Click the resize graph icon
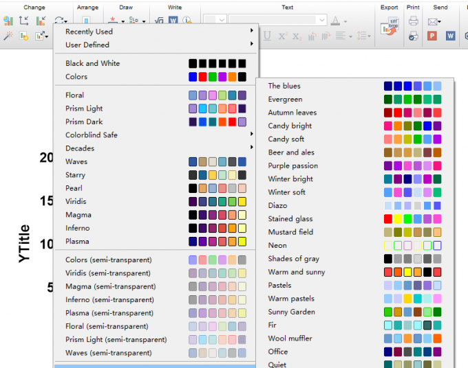The image size is (468, 368). [x=39, y=36]
